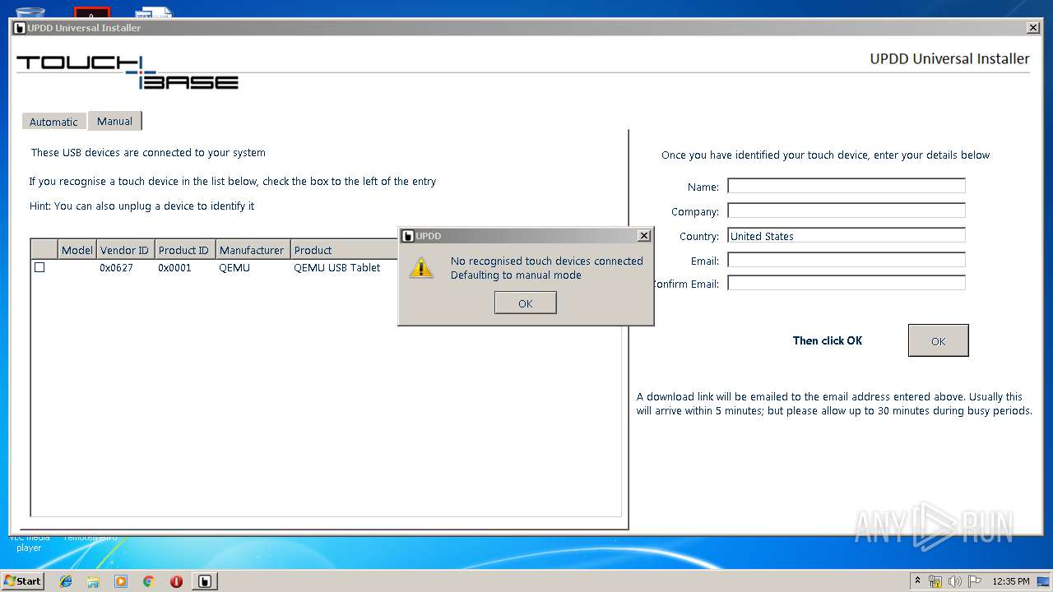Open Internet Explorer from the taskbar
This screenshot has width=1053, height=592.
pyautogui.click(x=66, y=581)
